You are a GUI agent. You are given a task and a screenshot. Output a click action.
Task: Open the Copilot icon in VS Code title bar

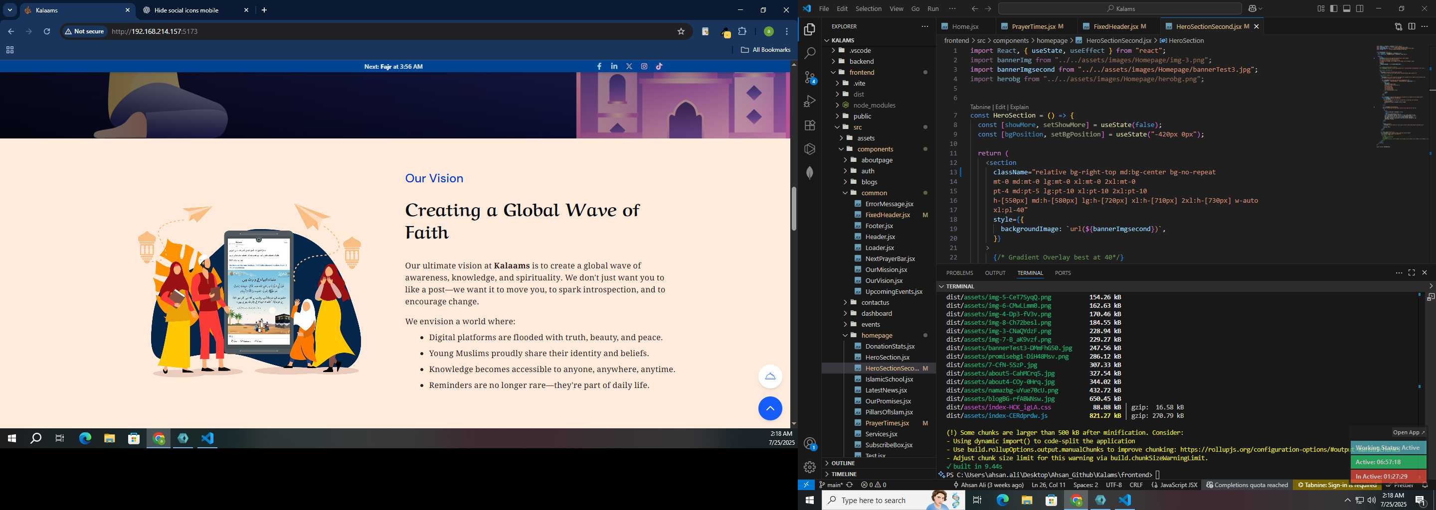tap(1252, 9)
